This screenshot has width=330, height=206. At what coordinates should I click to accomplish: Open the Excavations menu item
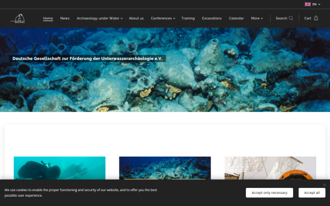coord(212,18)
